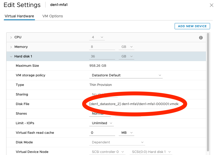Open the SCSI controller 0 dropdown
The height and width of the screenshot is (155, 216).
pyautogui.click(x=107, y=152)
